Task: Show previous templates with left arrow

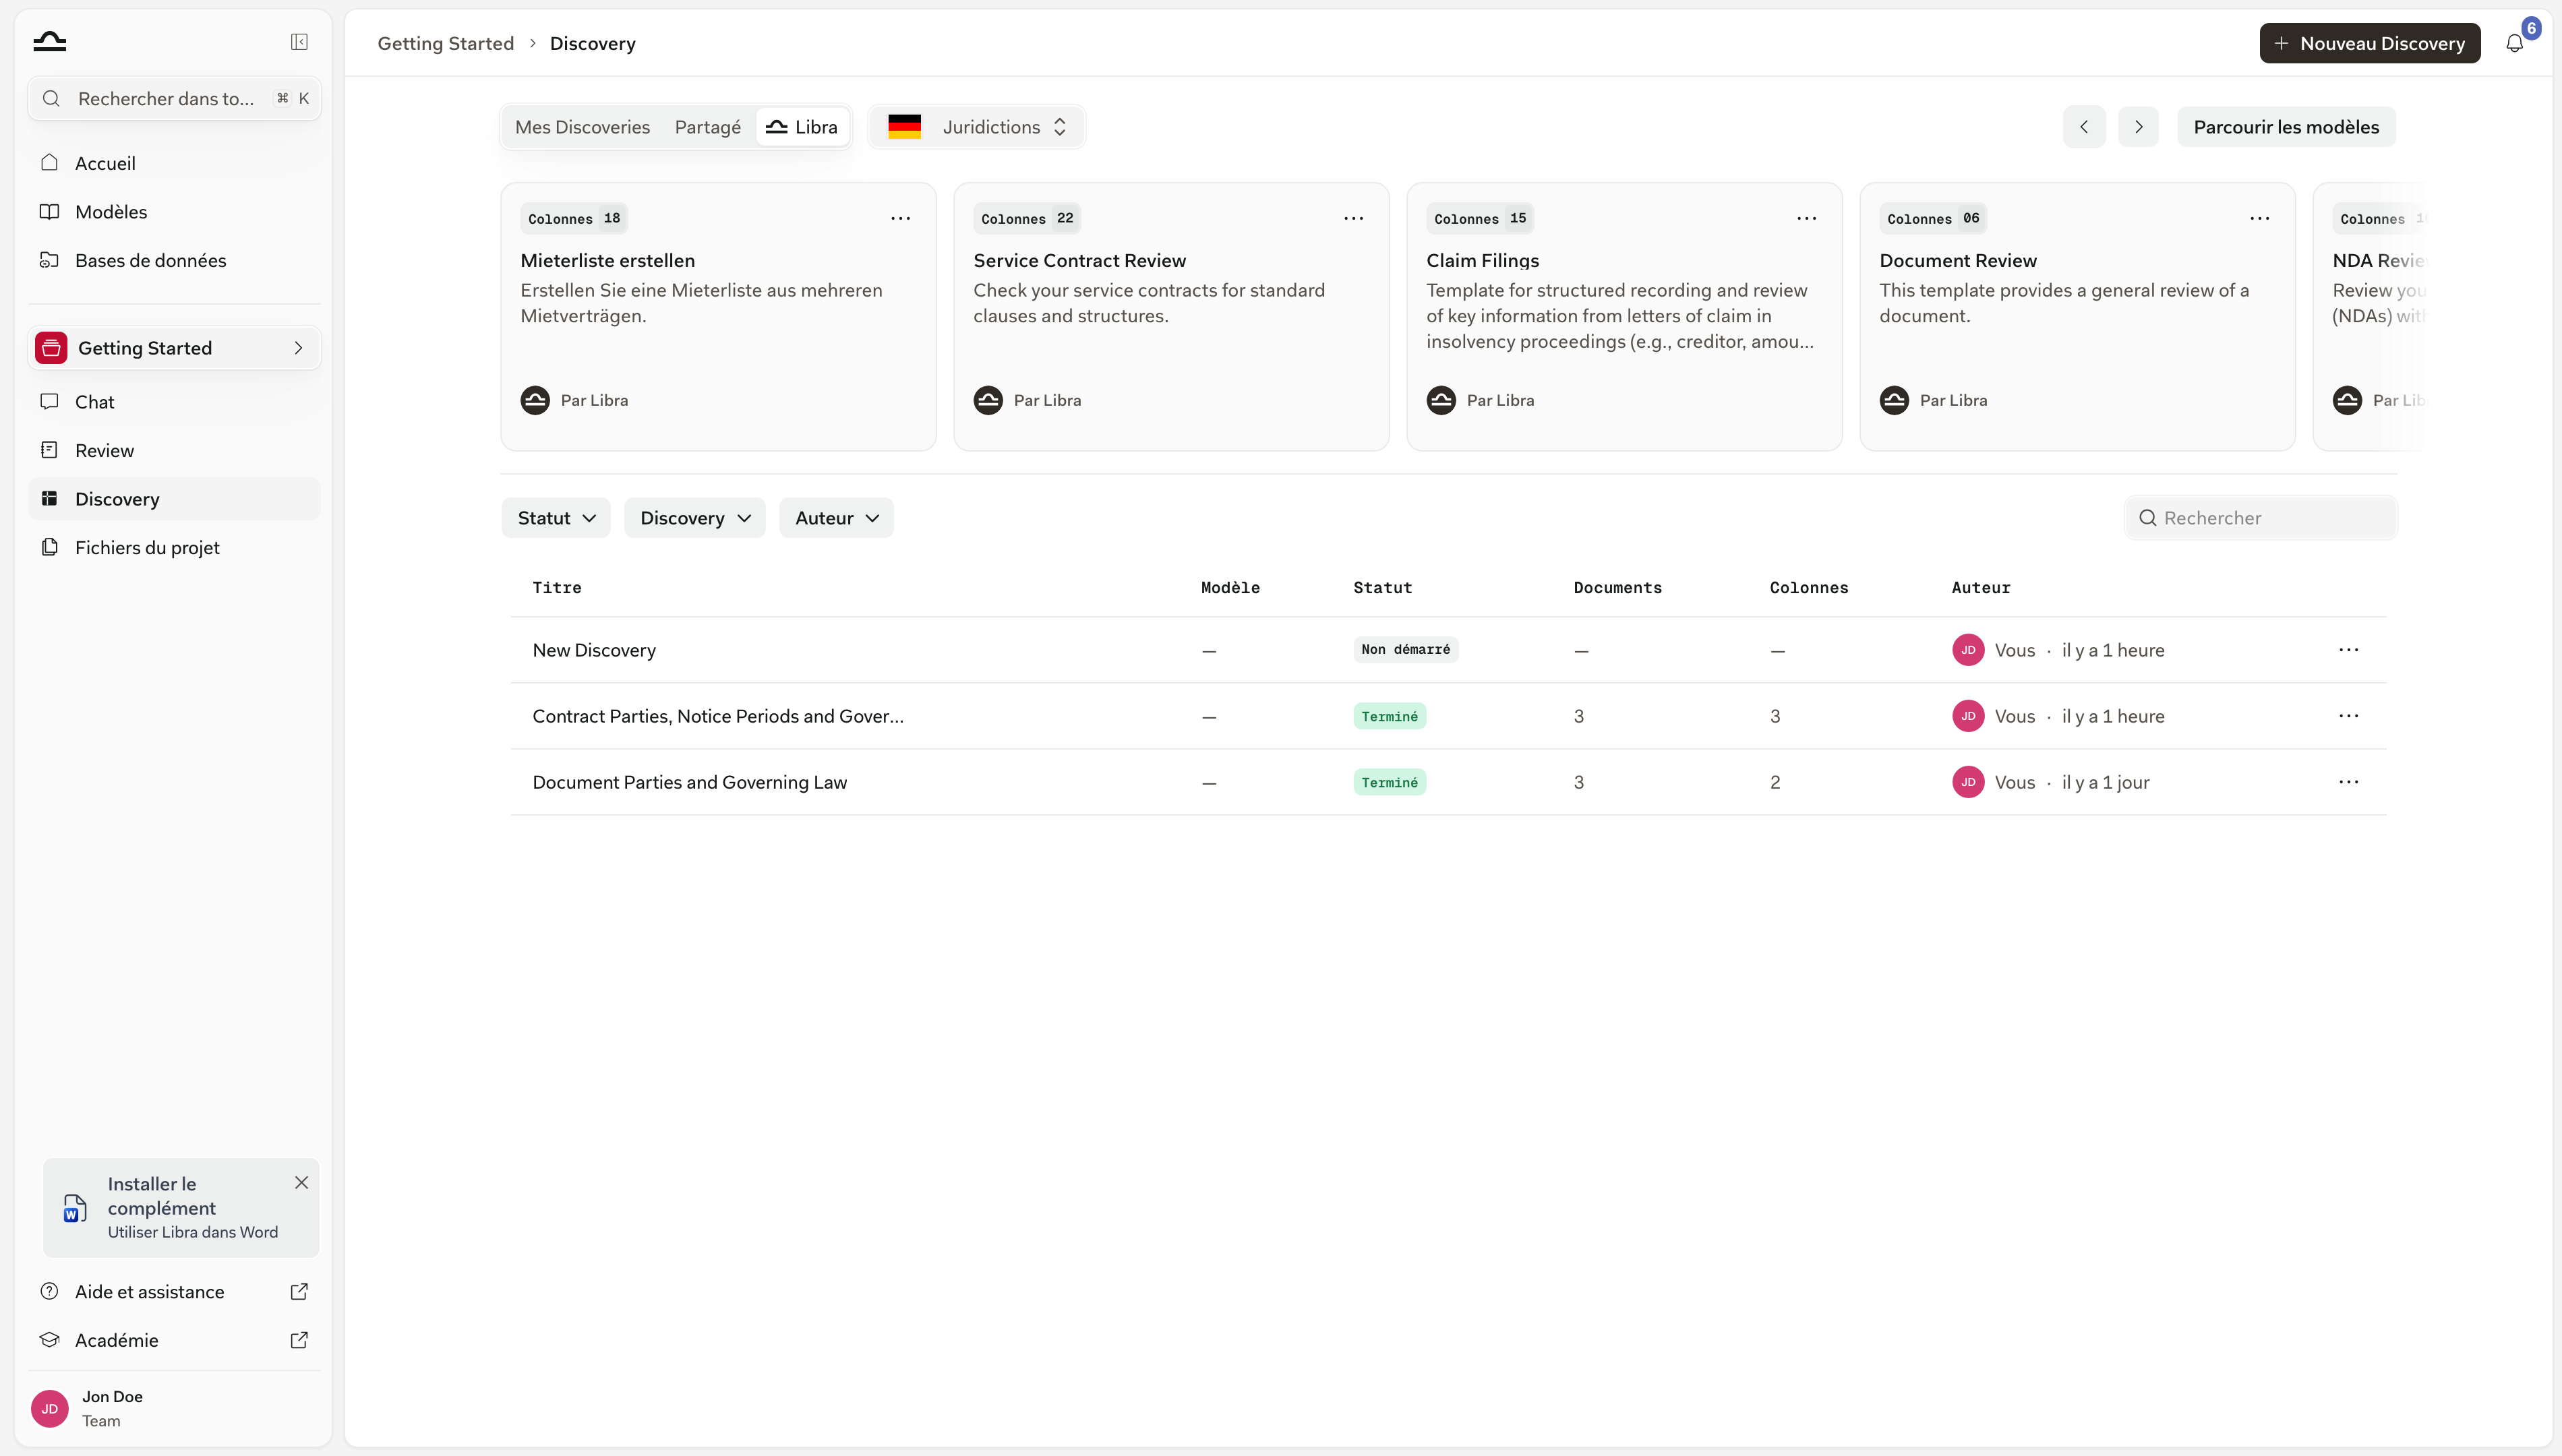Action: click(2084, 127)
